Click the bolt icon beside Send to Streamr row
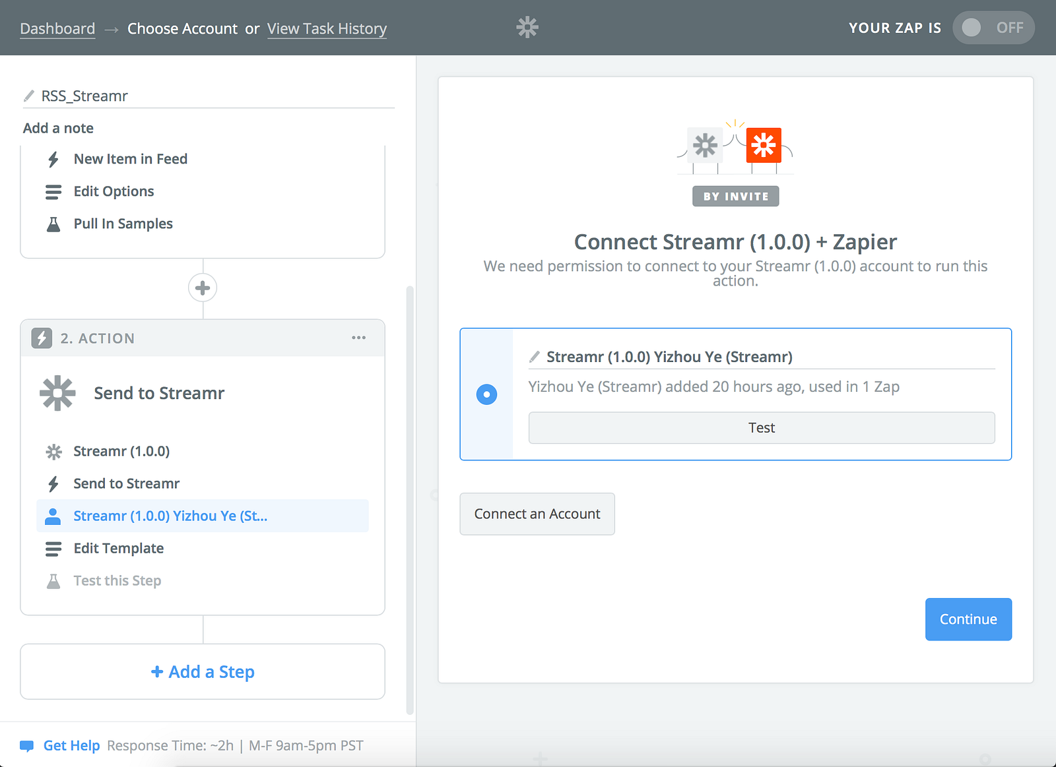 (53, 484)
